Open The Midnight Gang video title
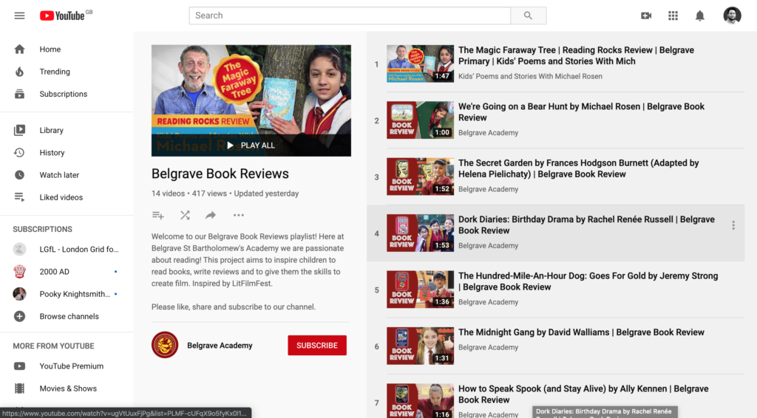757x418 pixels. (581, 332)
